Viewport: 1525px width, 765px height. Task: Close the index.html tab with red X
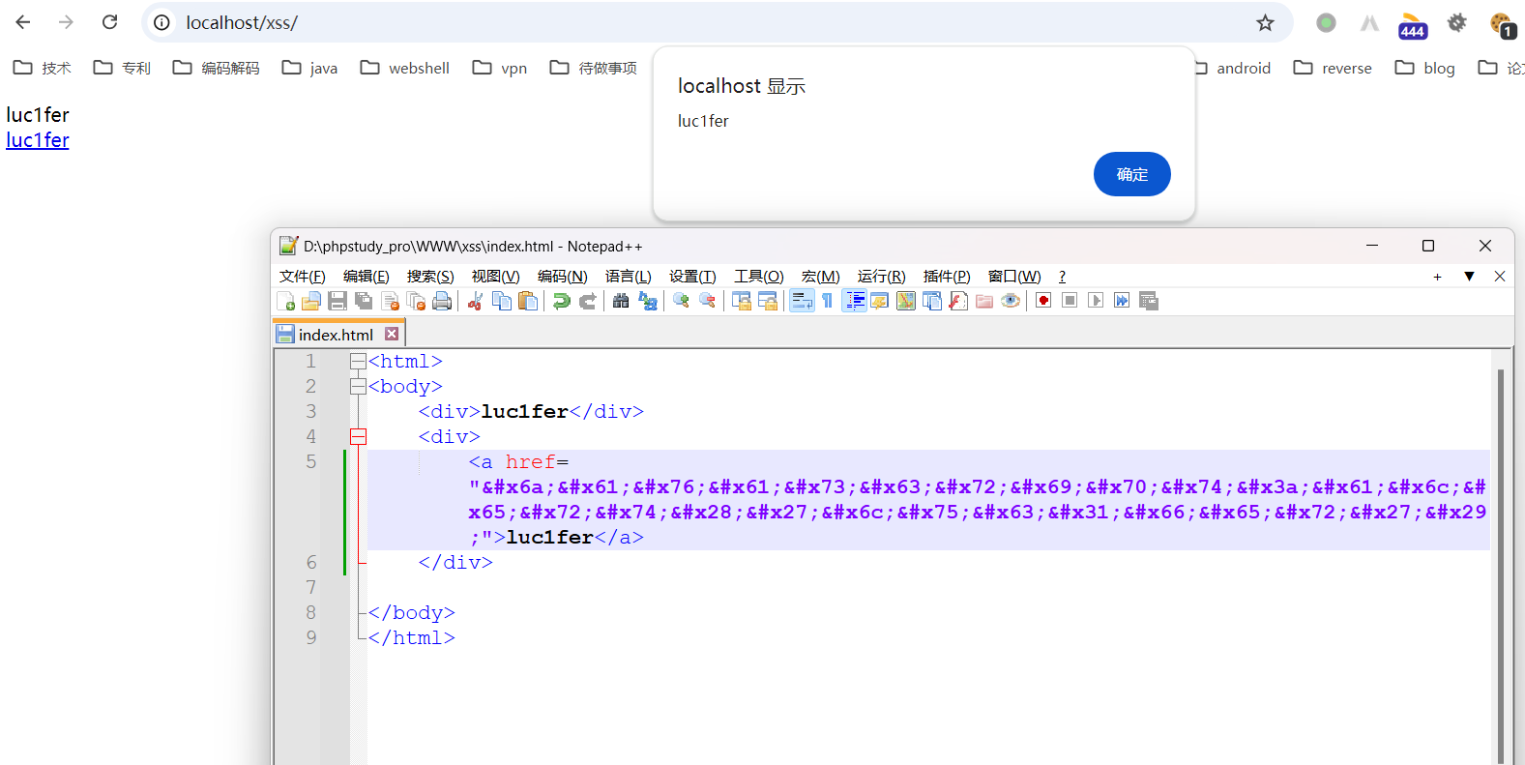pos(392,334)
